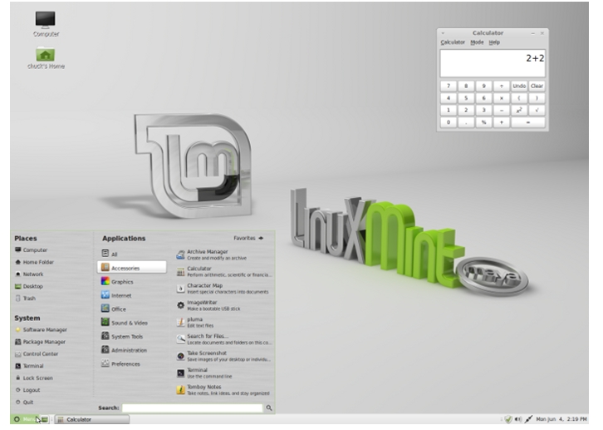Select the All applications category
This screenshot has width=603, height=430.
(132, 254)
